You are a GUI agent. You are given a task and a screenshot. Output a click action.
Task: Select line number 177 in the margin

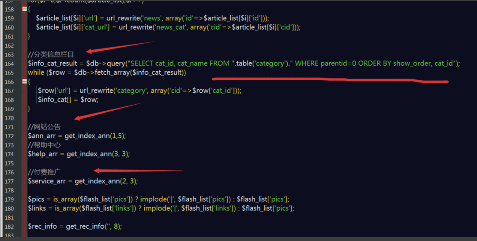[9, 181]
